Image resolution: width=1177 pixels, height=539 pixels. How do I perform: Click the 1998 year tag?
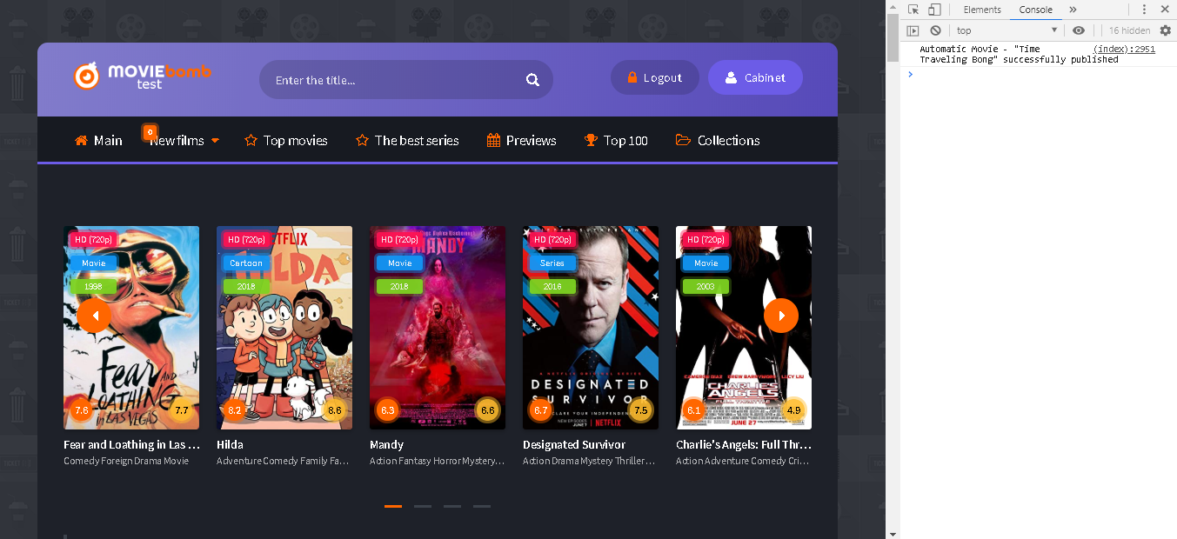click(93, 286)
